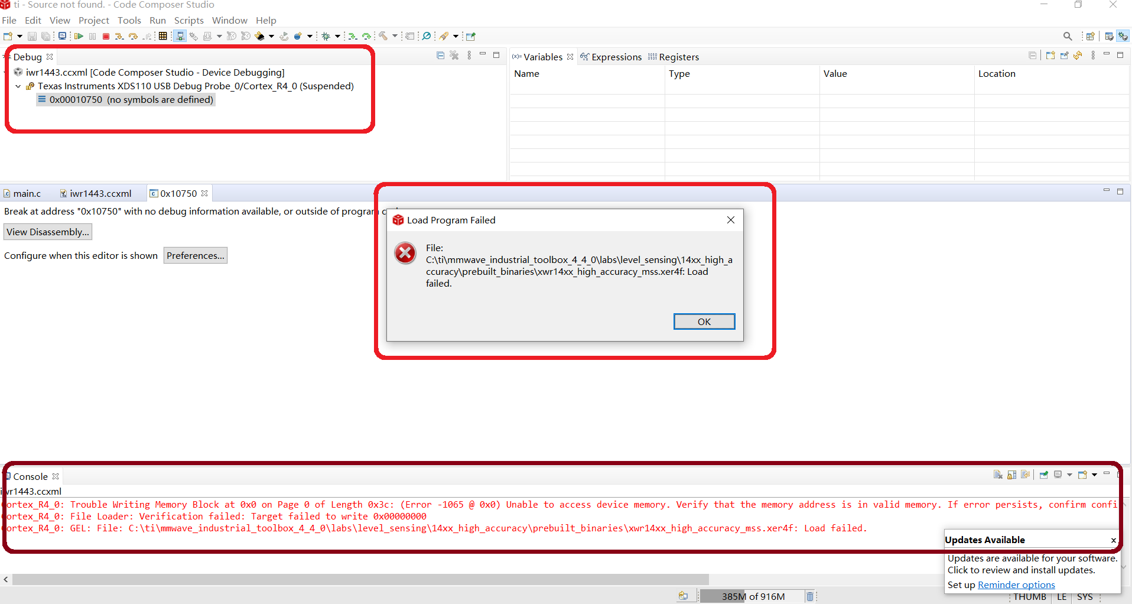Click Clear Console icon in Console toolbar
This screenshot has height=604, width=1132.
[998, 475]
